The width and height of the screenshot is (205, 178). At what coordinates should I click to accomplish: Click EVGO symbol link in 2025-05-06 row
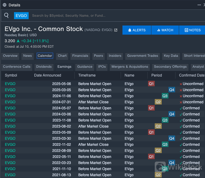pyautogui.click(x=10, y=84)
